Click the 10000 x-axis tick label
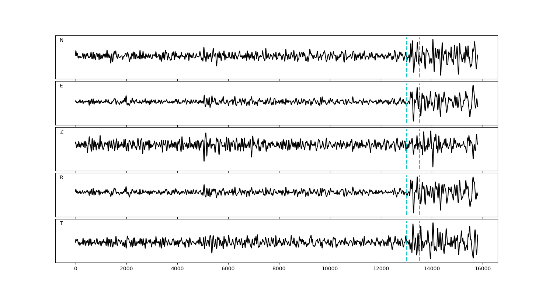 pos(330,269)
